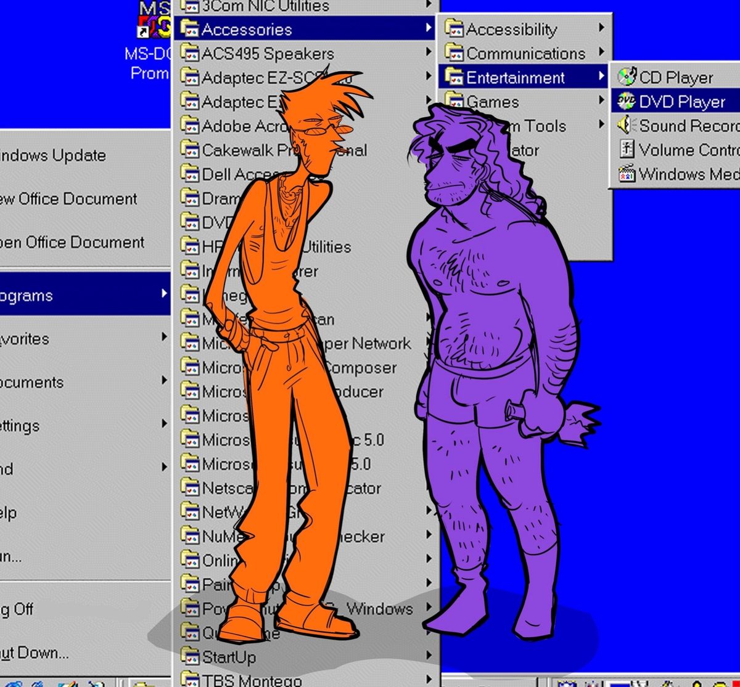Image resolution: width=740 pixels, height=687 pixels.
Task: Choose Log Off from Start menu
Action: click(x=85, y=609)
